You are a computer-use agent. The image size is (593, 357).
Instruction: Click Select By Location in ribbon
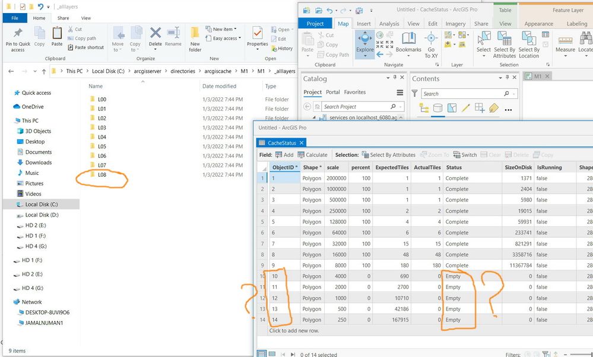point(529,44)
